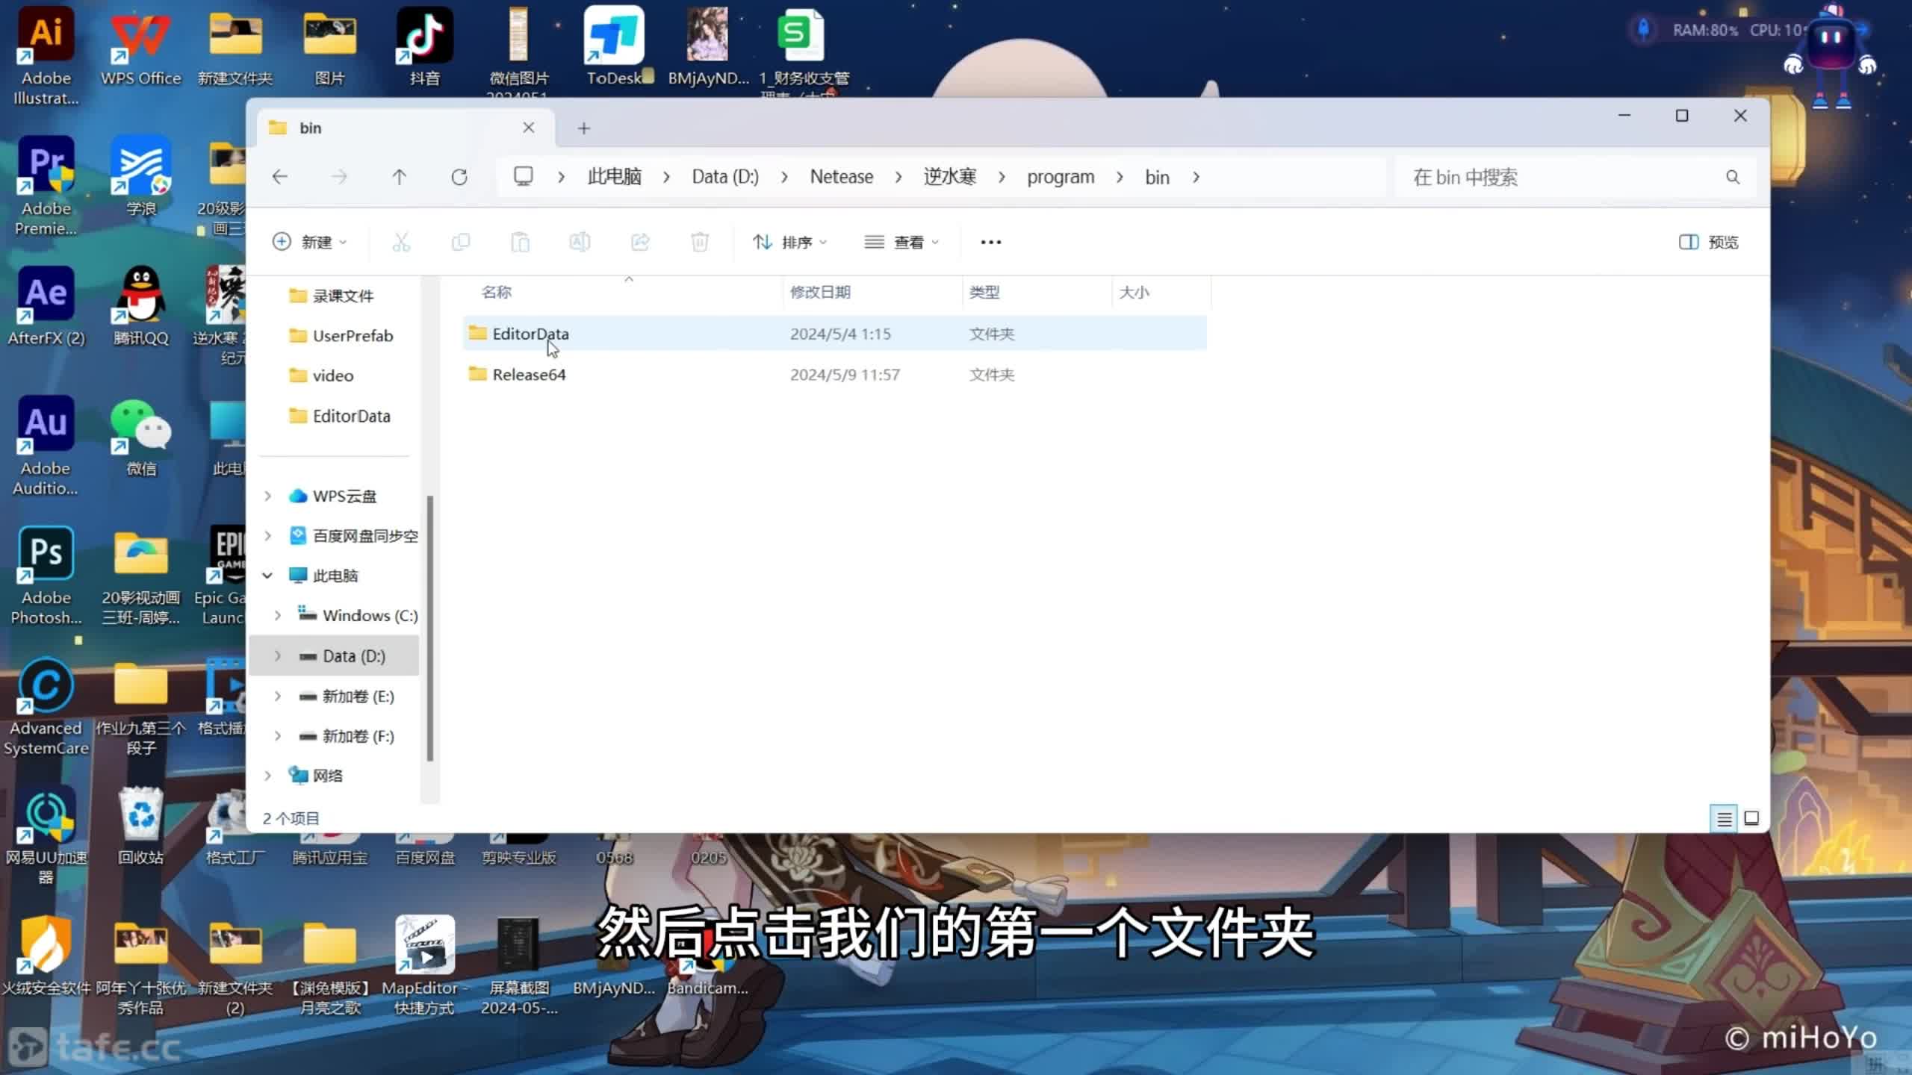Open Adobe Audition desktop shortcut
This screenshot has height=1075, width=1912.
coord(46,446)
